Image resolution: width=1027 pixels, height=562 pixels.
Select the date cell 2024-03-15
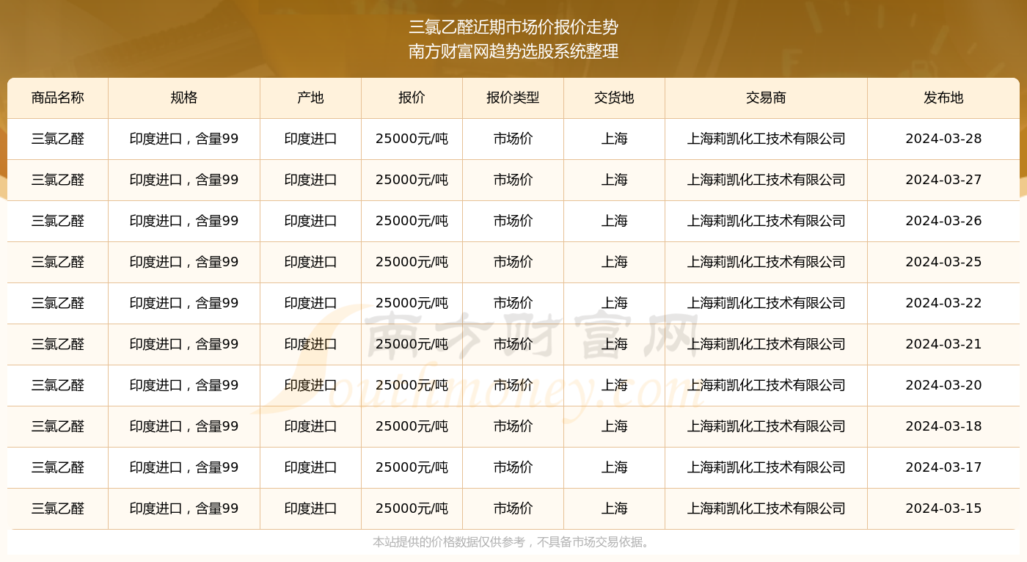[x=943, y=508]
